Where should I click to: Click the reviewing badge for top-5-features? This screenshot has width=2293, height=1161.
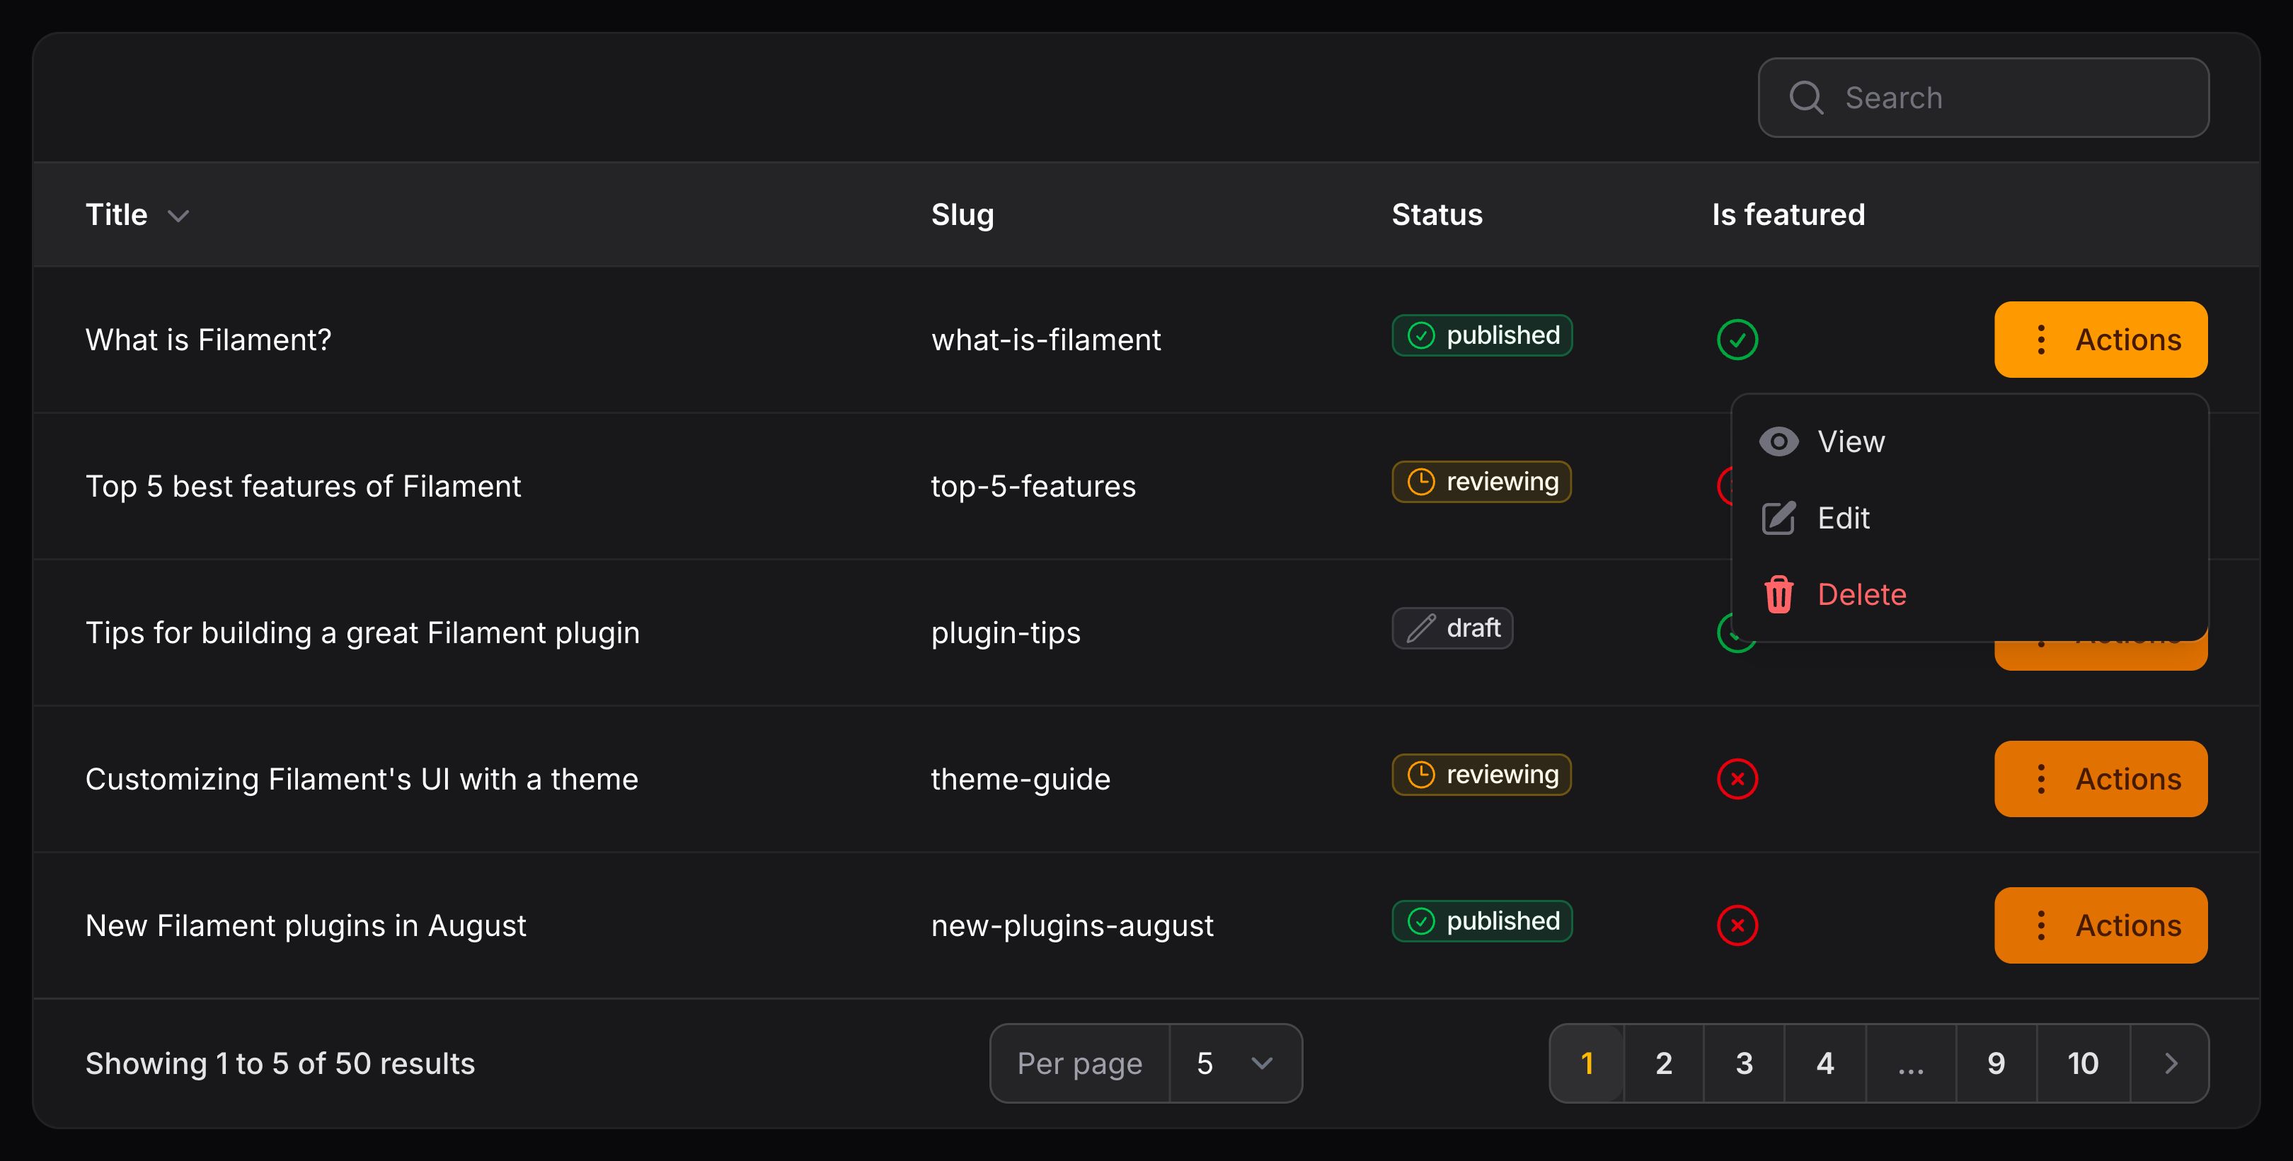click(x=1482, y=483)
